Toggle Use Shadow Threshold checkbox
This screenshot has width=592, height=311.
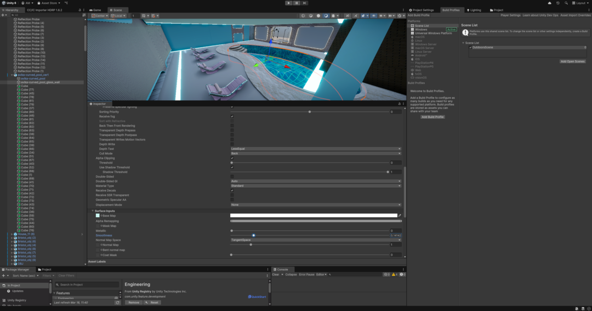232,167
